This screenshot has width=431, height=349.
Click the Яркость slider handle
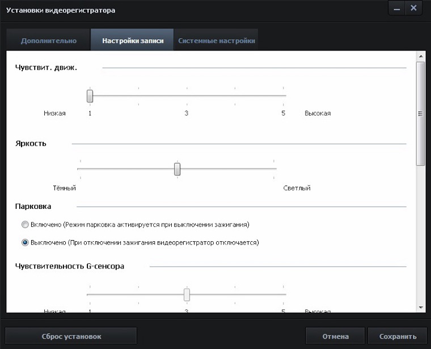[x=178, y=169]
